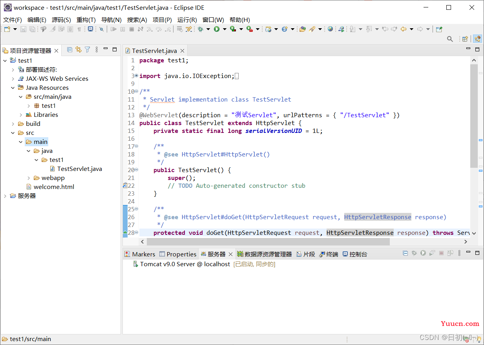The image size is (484, 345).
Task: Expand the 服务器 project node
Action: 5,196
